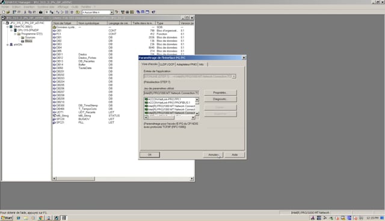
Task: Select the DB300 DB_TimeStamp row
Action: coord(123,106)
